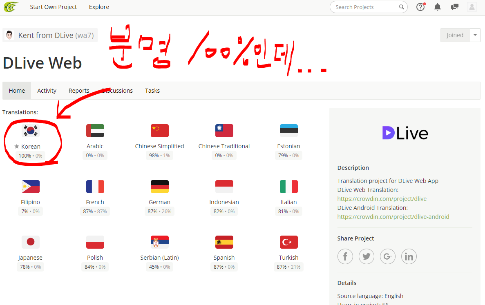Click Korean 100% progress badge

tap(30, 156)
